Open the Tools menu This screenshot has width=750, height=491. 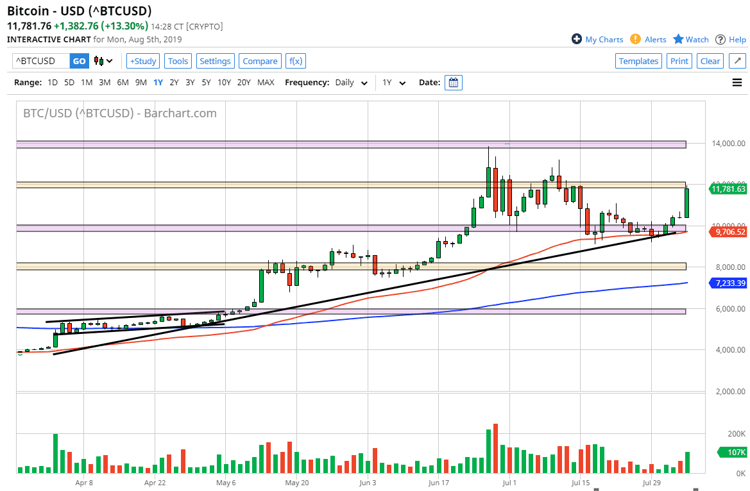coord(178,61)
